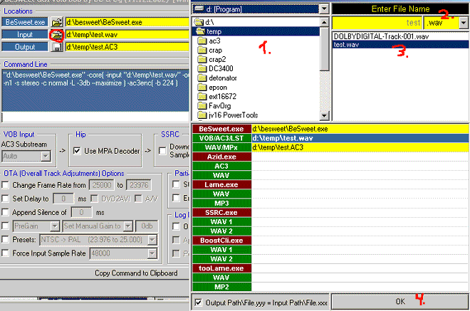Click the command line text box

point(95,90)
